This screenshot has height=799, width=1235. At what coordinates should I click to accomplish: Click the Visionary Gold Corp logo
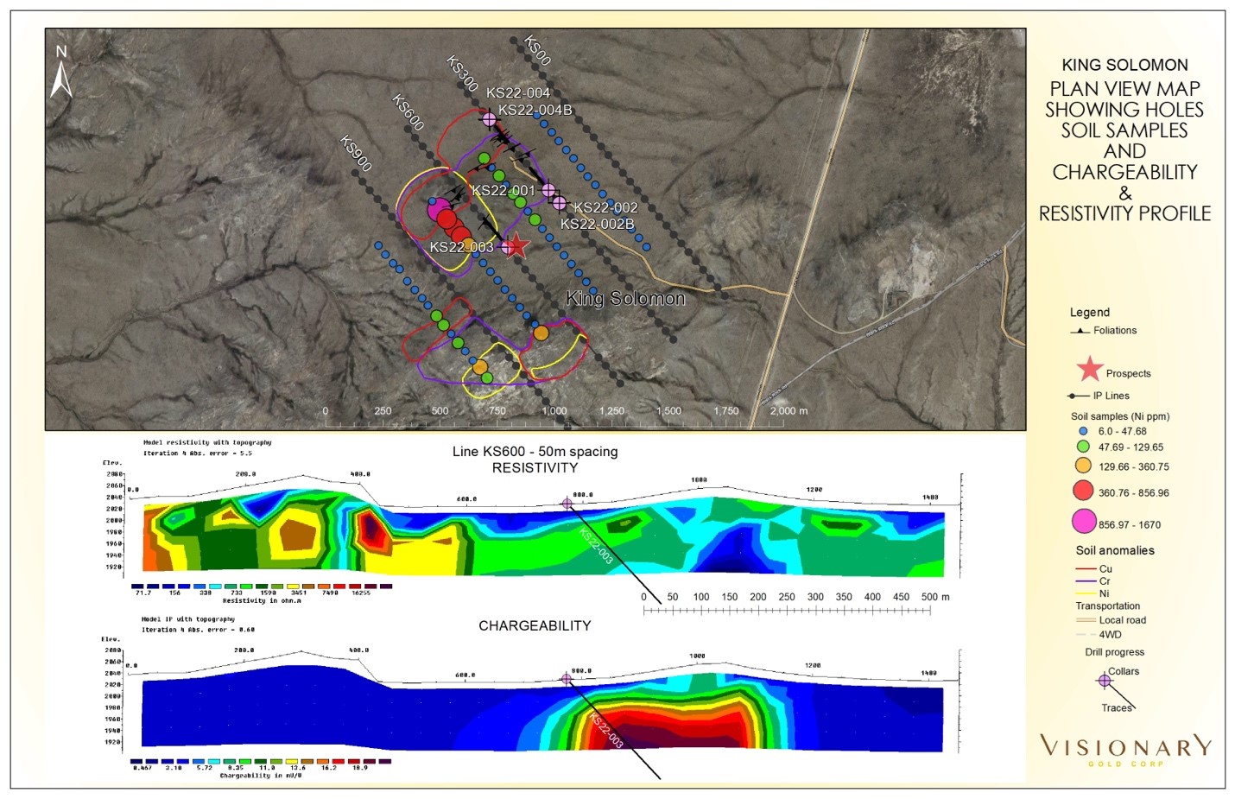tap(1125, 749)
